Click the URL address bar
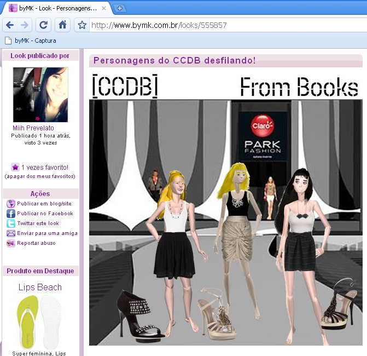Viewport: 367px width, 356px height. tap(219, 25)
